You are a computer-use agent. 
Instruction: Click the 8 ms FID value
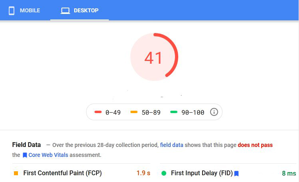[x=289, y=173]
